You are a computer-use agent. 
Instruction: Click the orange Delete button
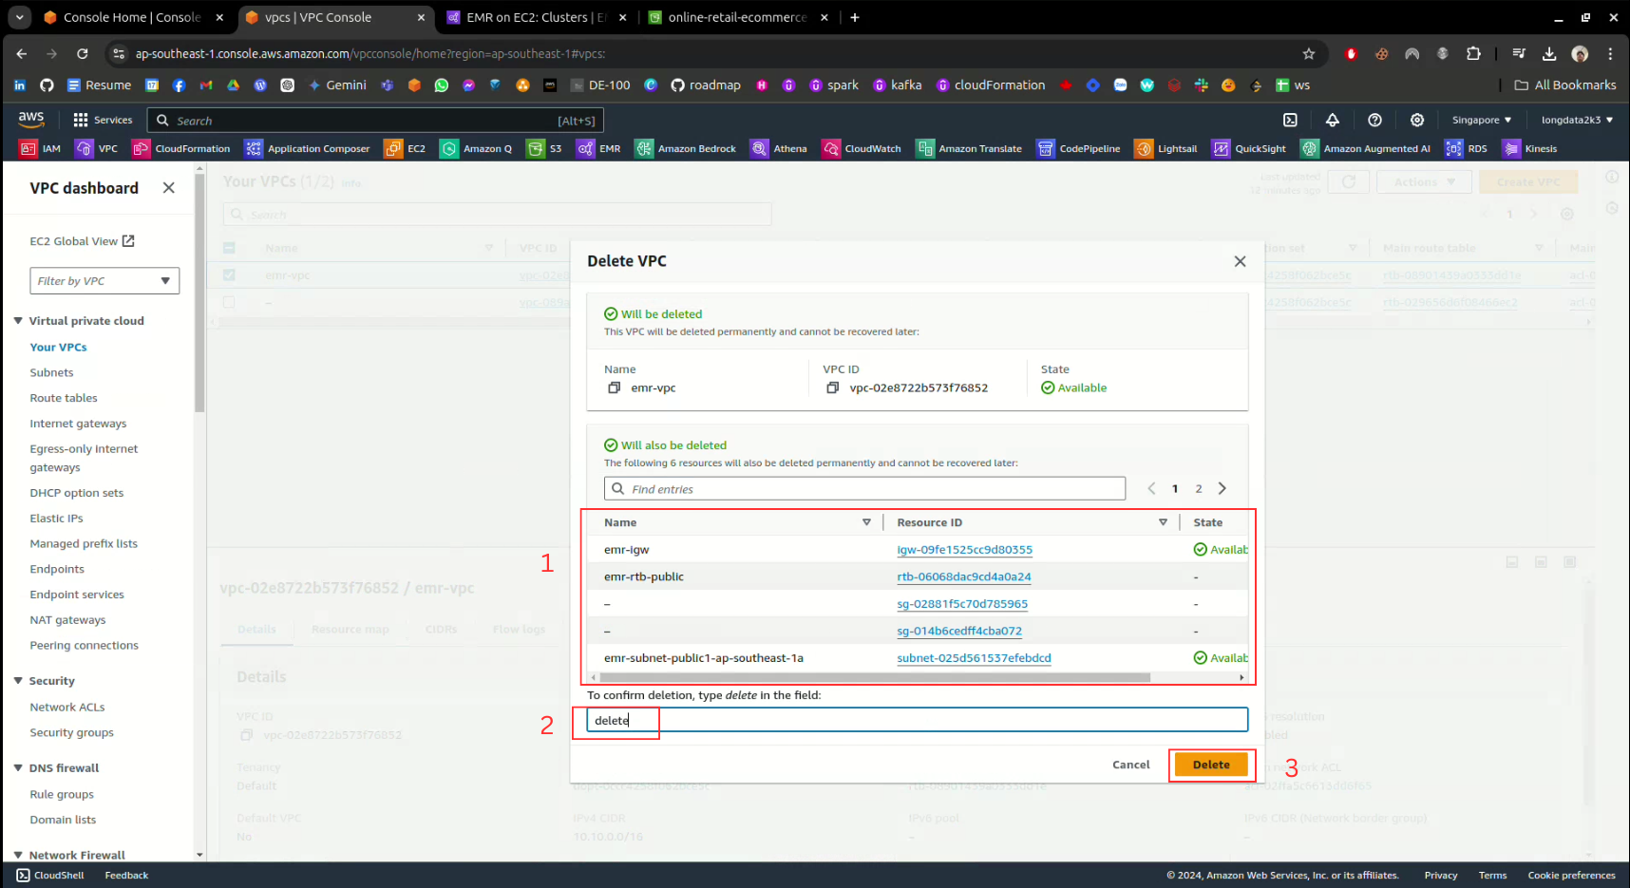pos(1210,765)
